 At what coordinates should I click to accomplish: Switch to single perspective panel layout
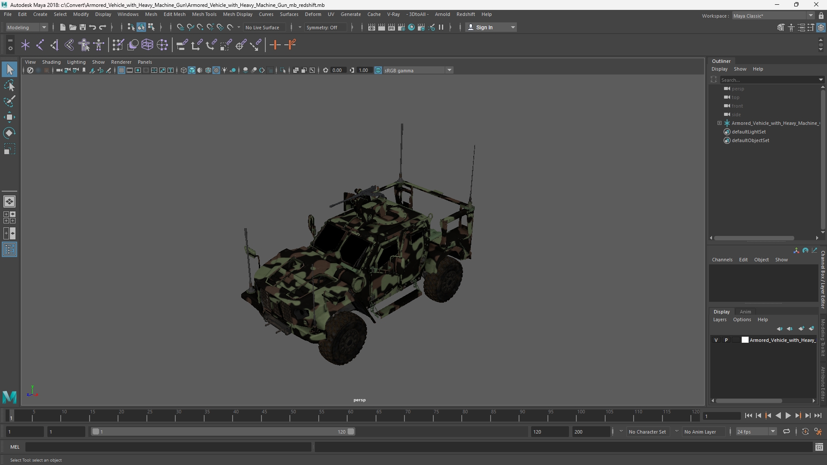(x=9, y=201)
